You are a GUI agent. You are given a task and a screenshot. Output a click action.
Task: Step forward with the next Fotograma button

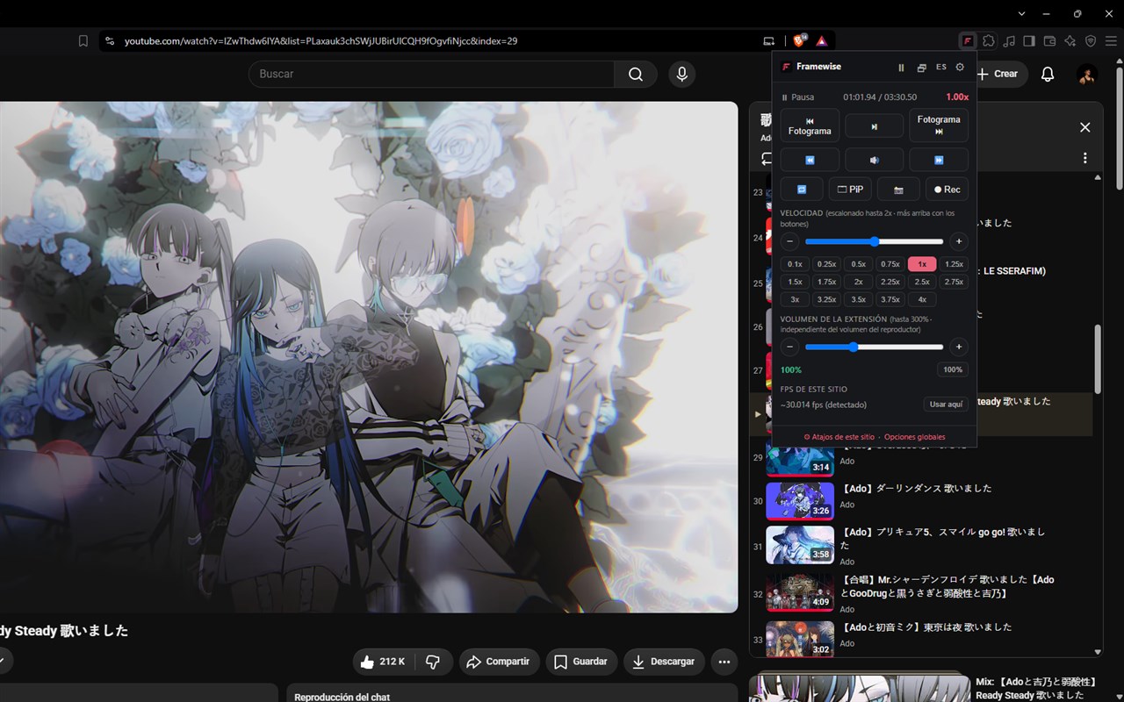tap(939, 125)
